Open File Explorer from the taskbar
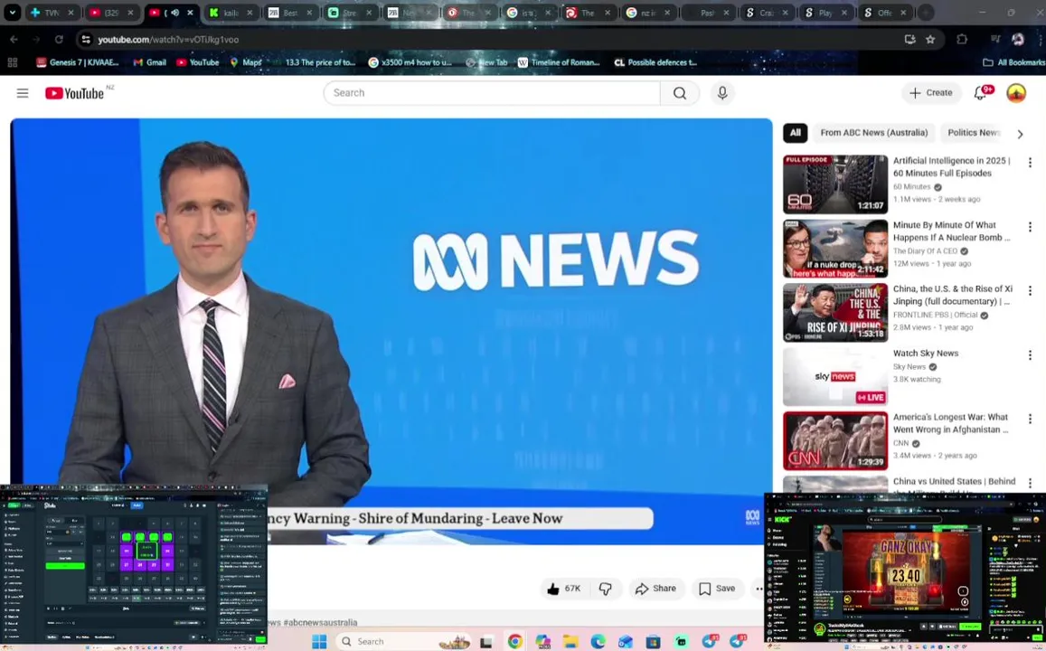 point(570,642)
